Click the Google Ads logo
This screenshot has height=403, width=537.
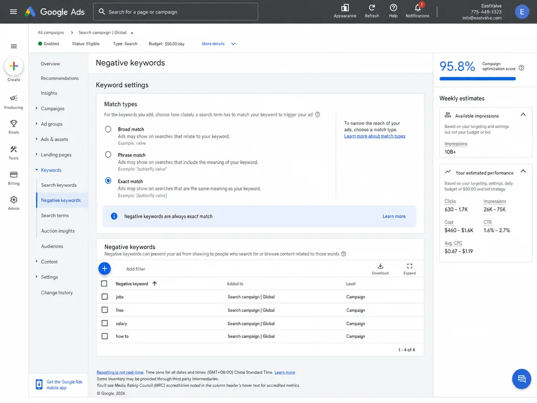point(55,12)
